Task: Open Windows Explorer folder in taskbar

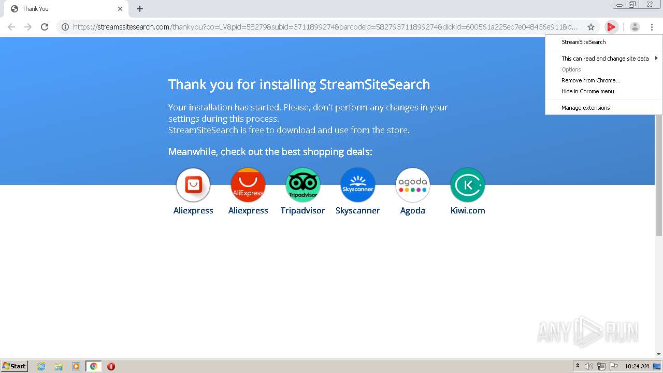Action: 59,366
